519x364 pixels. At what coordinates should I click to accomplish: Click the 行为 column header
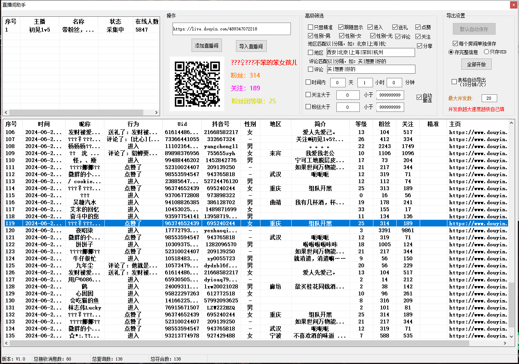[x=133, y=124]
